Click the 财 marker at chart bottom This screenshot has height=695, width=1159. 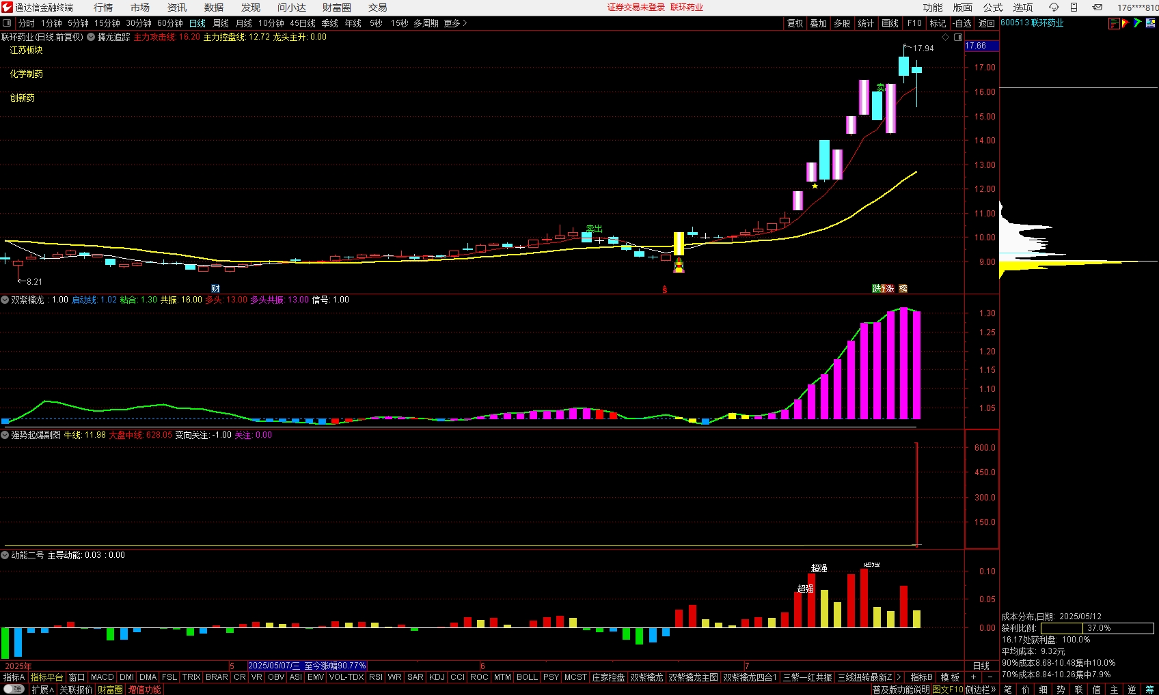tap(215, 289)
